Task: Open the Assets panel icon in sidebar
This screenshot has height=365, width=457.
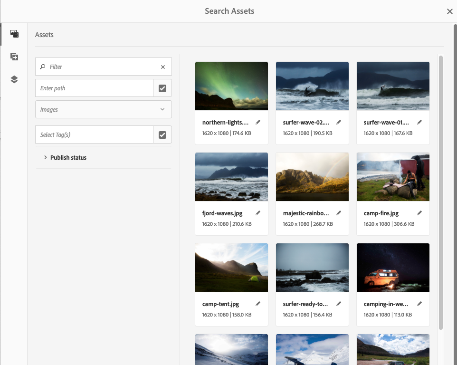Action: pyautogui.click(x=14, y=34)
